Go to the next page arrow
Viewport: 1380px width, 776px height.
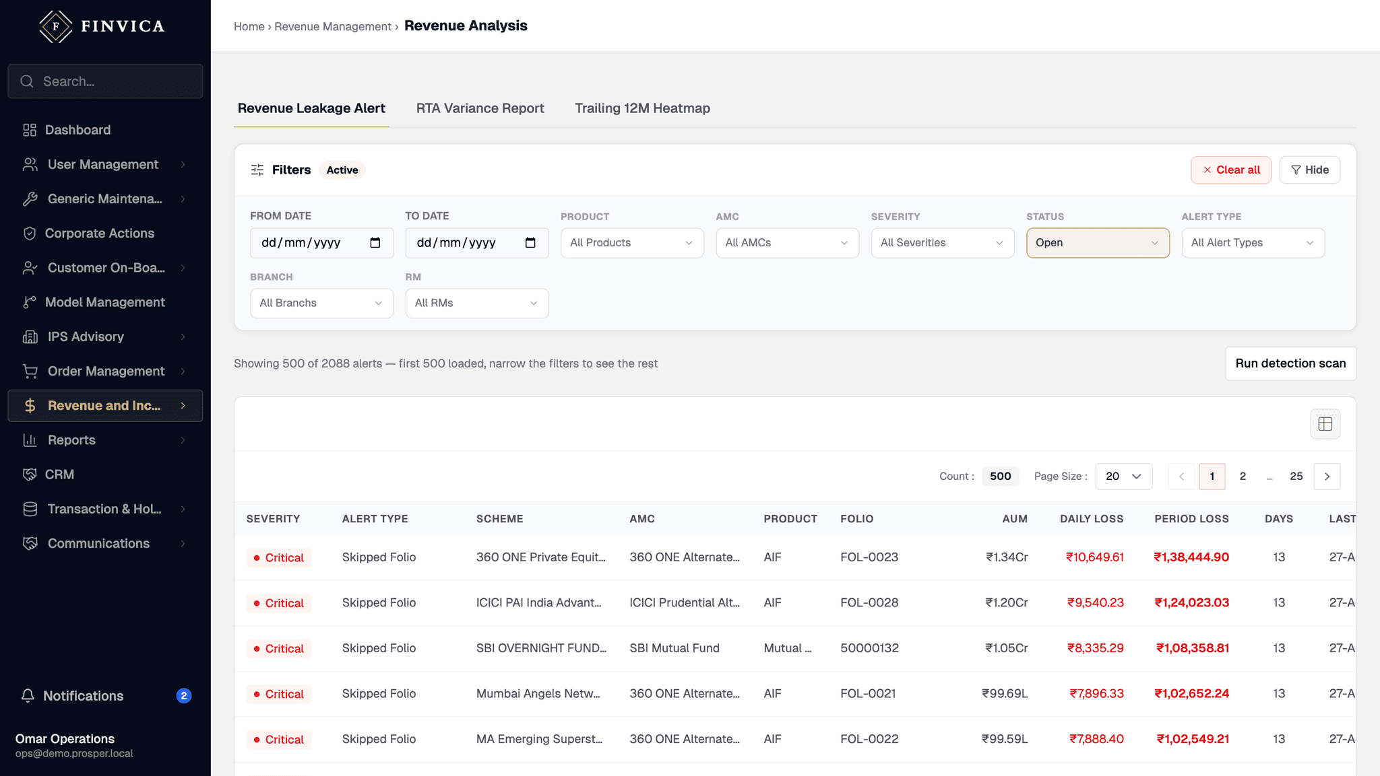pos(1327,477)
